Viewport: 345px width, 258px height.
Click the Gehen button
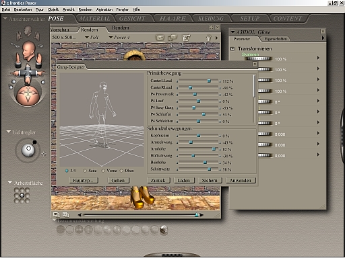pyautogui.click(x=118, y=180)
